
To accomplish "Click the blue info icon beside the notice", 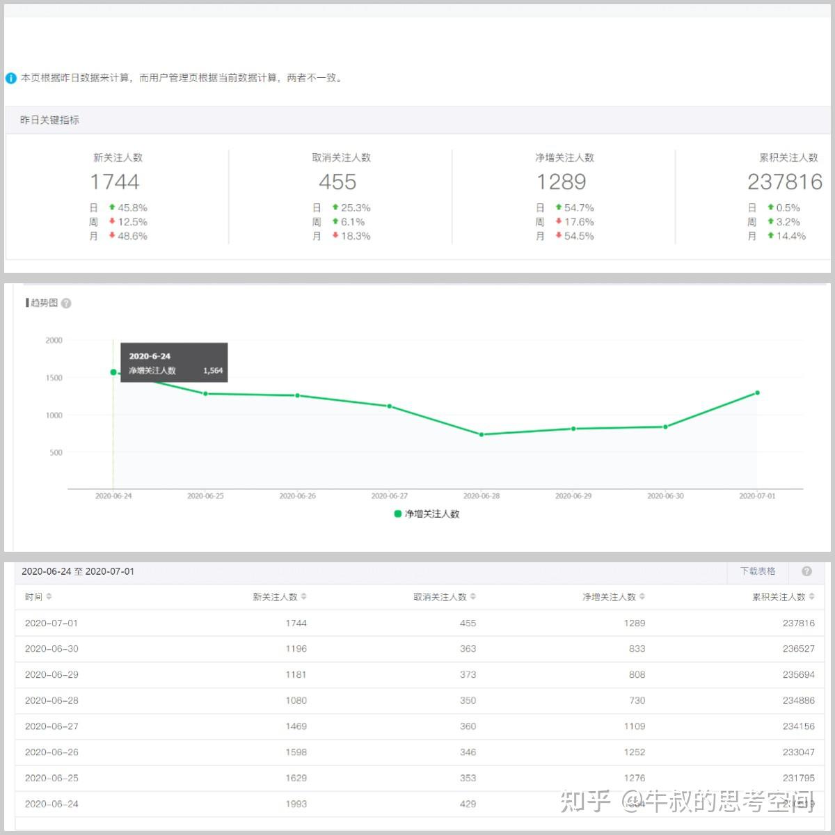I will (x=10, y=79).
